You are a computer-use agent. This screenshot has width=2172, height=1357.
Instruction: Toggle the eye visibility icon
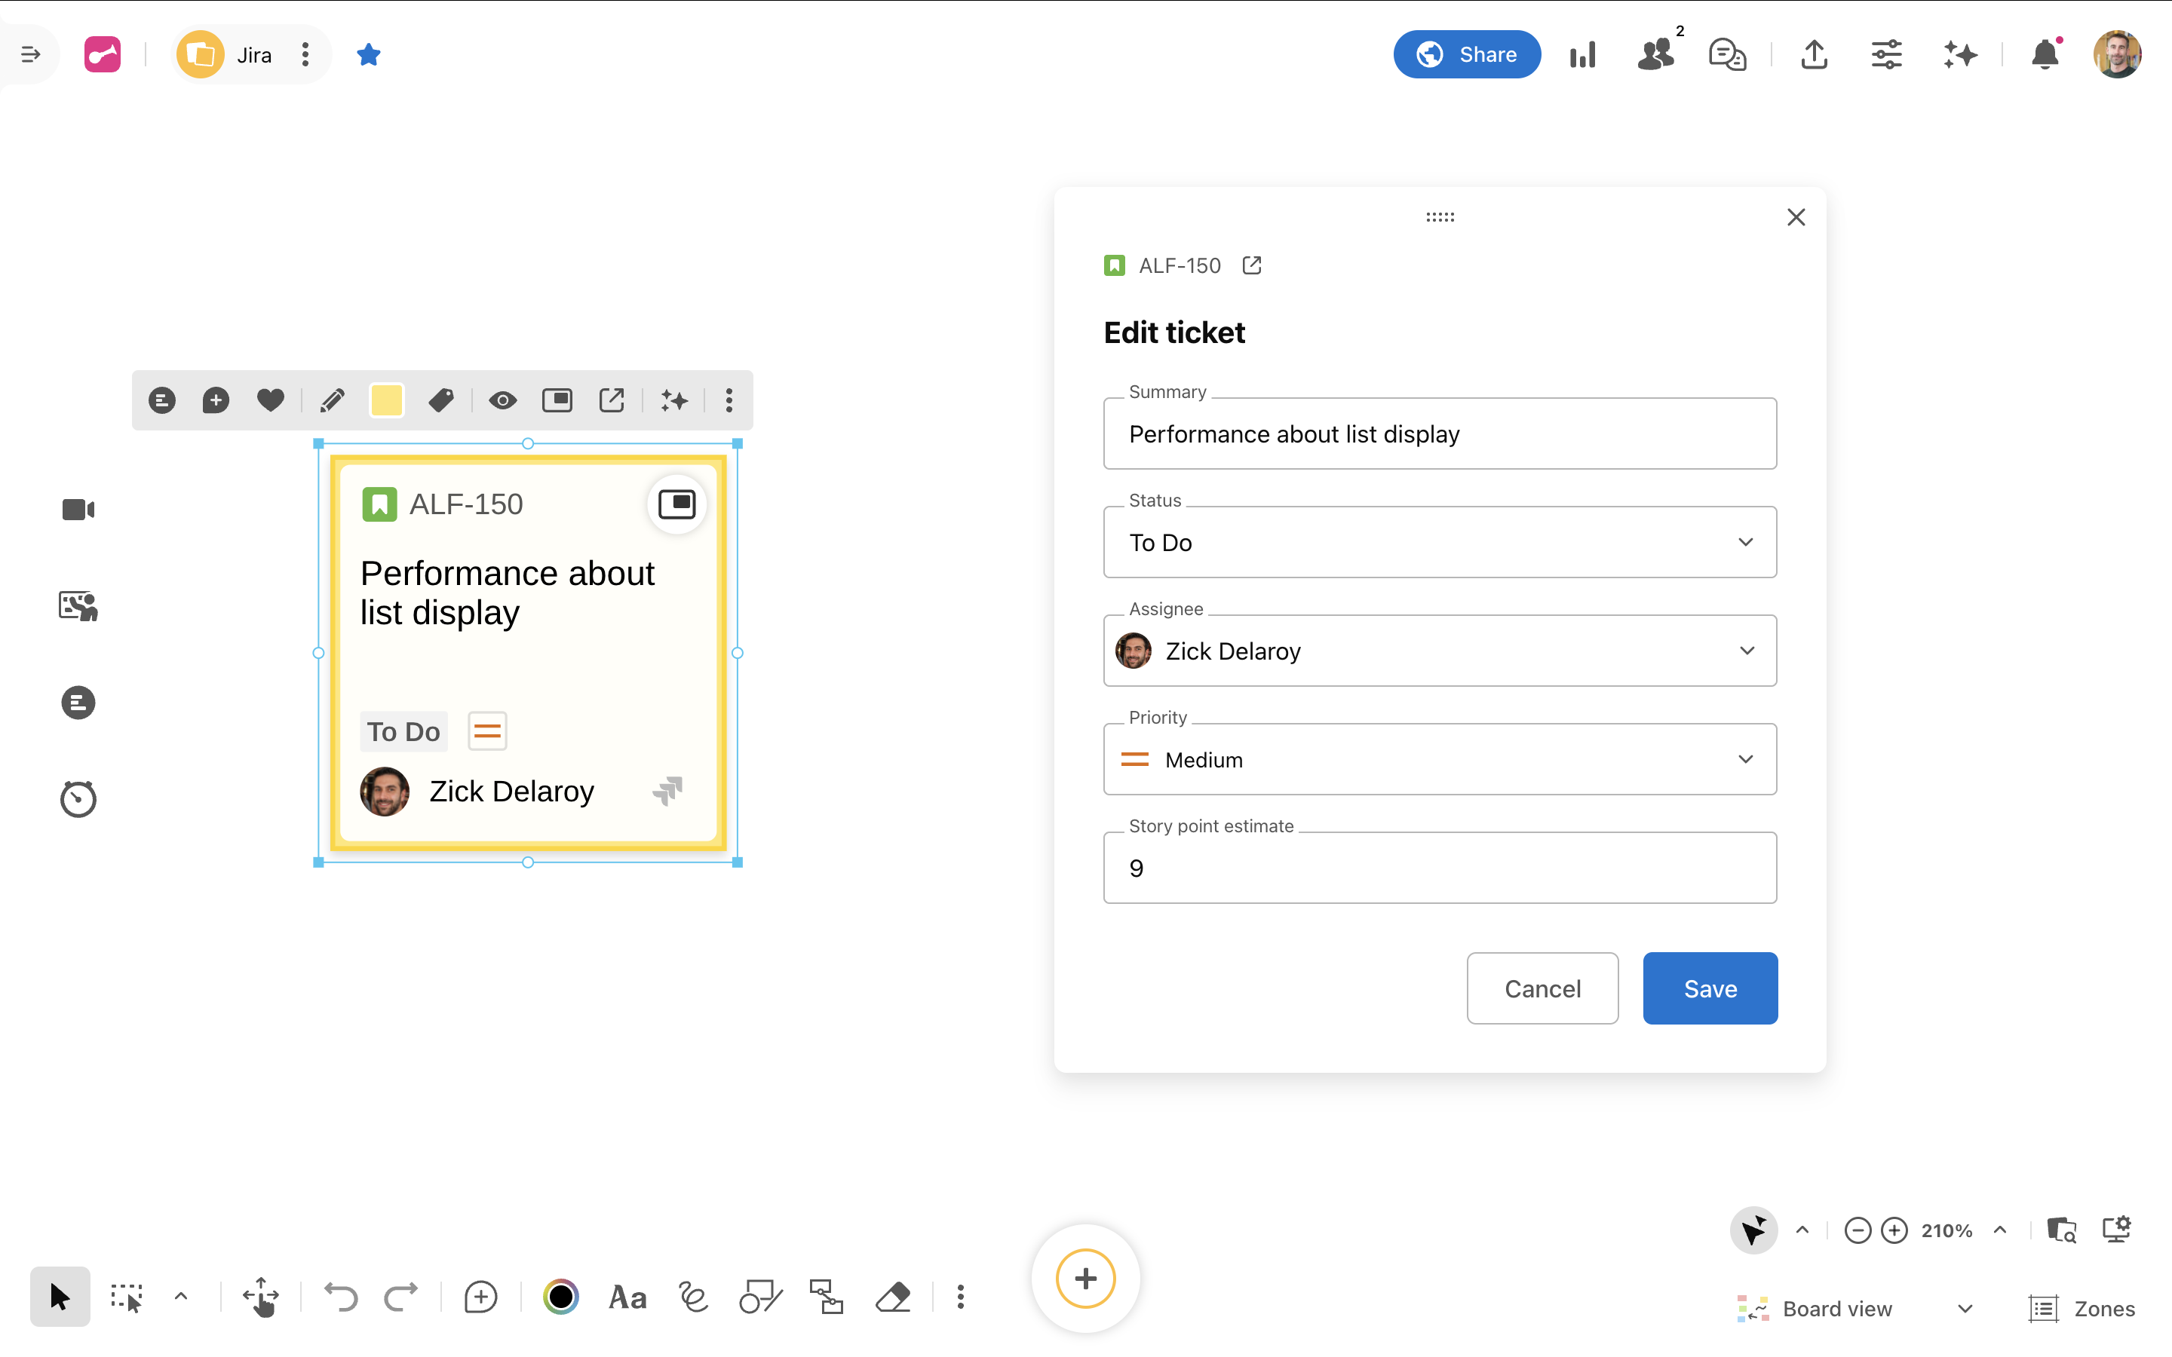pyautogui.click(x=502, y=400)
